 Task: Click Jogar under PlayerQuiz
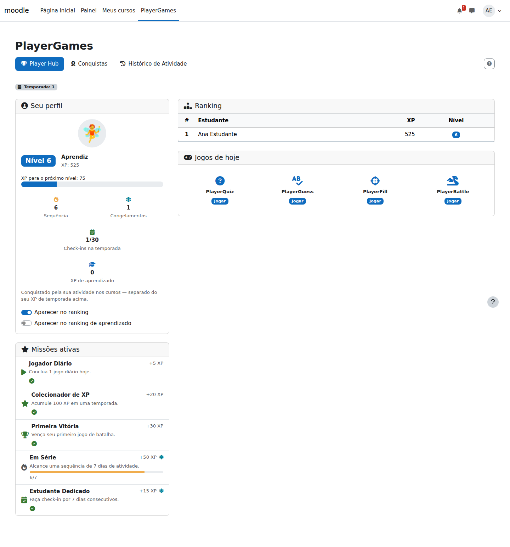(220, 201)
